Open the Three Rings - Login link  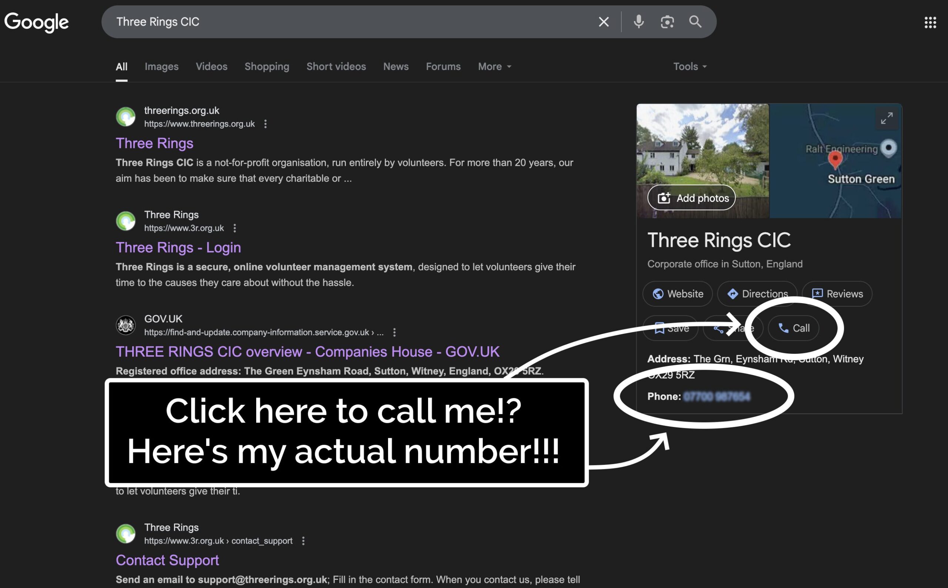pyautogui.click(x=178, y=247)
